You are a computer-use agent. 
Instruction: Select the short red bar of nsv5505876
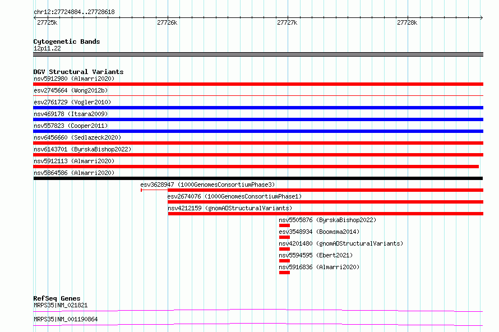284,225
